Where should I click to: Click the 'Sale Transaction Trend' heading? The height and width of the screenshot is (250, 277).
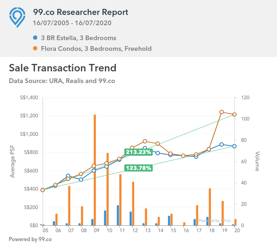point(63,68)
